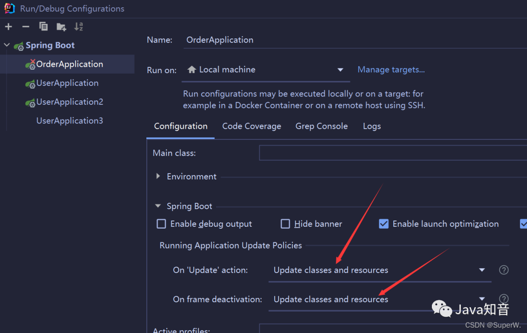Screen dimensions: 527x333
Task: Click the Spring Boot tree group label
Action: pyautogui.click(x=50, y=45)
